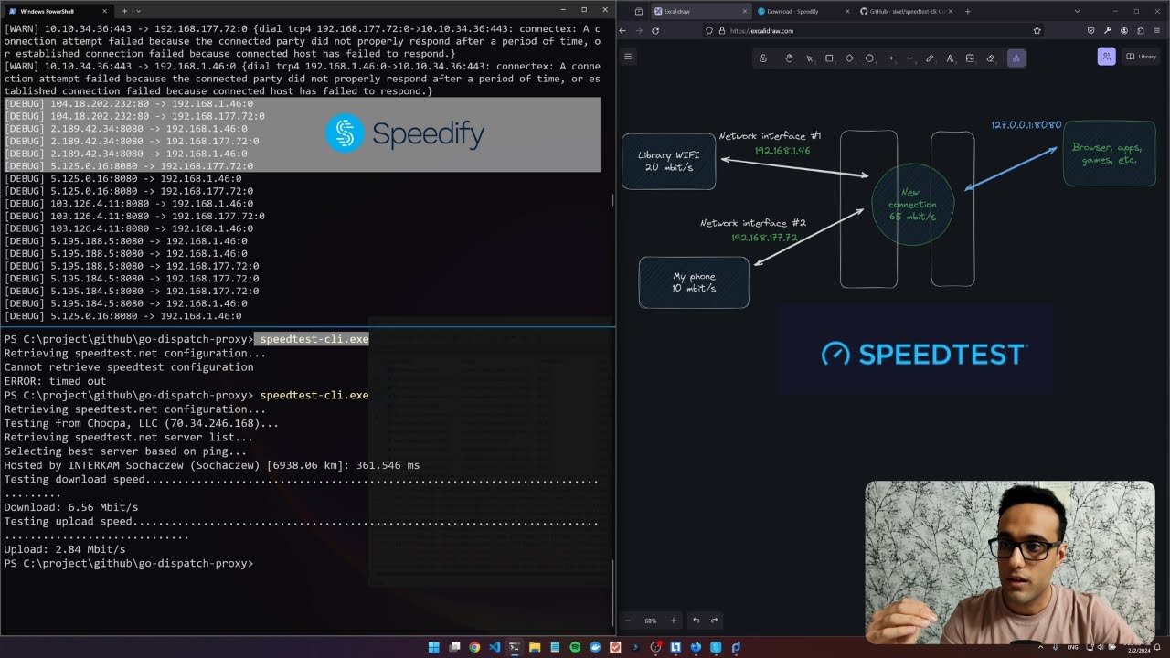1170x658 pixels.
Task: Click the 'Upload: 2.84 Mbit/s' terminal line
Action: [65, 549]
